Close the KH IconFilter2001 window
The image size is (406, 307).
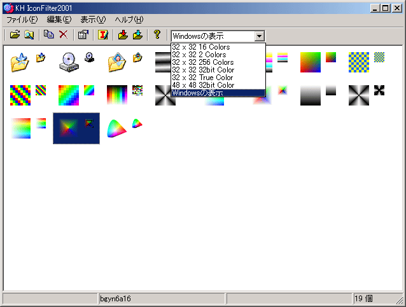396,8
